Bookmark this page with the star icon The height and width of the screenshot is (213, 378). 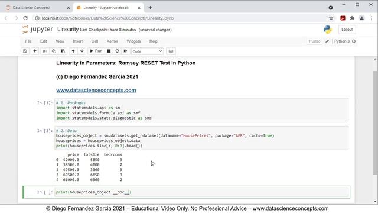331,18
